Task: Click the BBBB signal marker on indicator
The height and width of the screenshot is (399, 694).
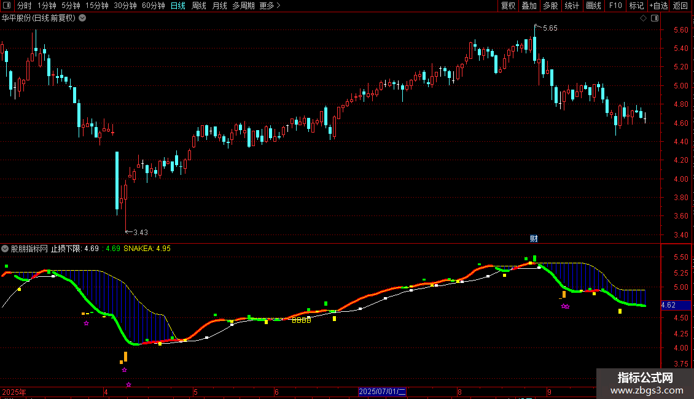Action: [302, 320]
